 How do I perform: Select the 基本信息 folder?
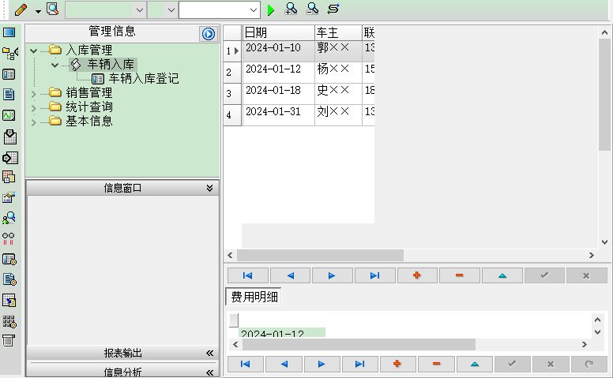coord(88,121)
